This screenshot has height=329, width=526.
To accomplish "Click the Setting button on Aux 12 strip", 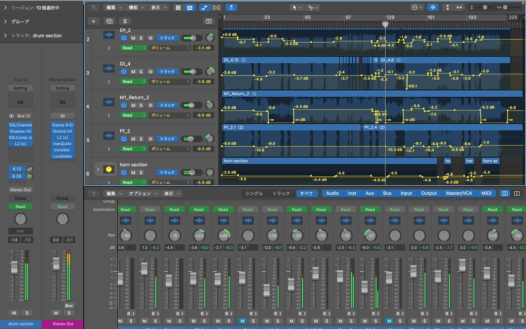I will 20,88.
